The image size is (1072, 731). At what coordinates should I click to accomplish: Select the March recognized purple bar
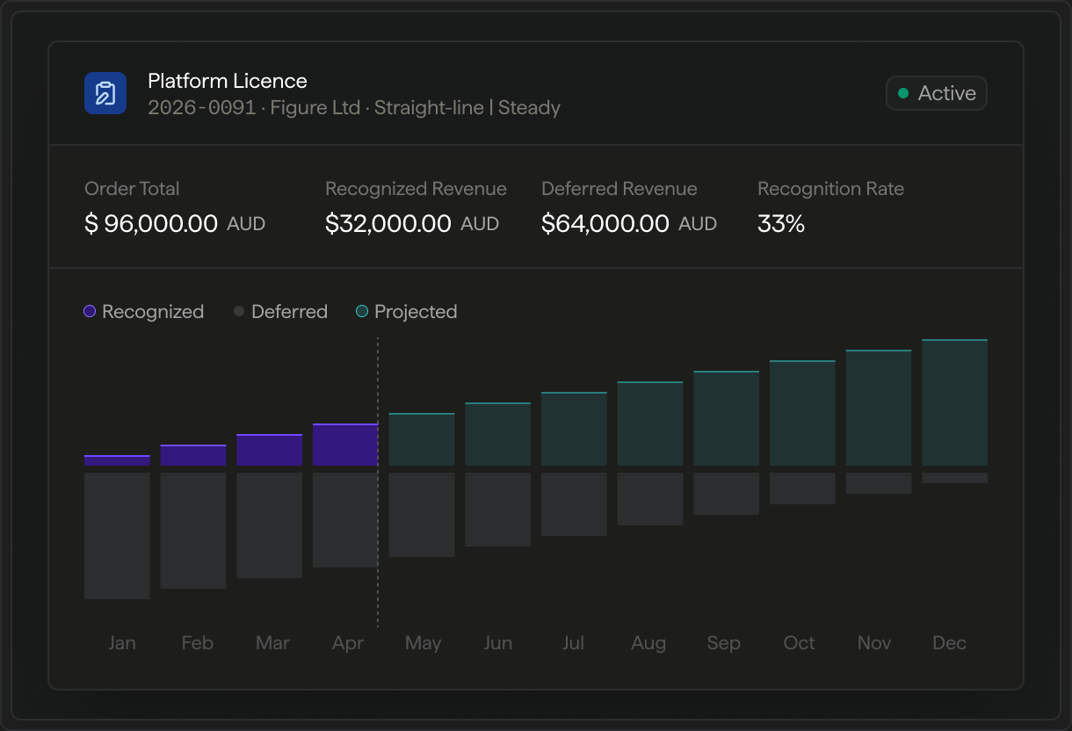(x=269, y=450)
